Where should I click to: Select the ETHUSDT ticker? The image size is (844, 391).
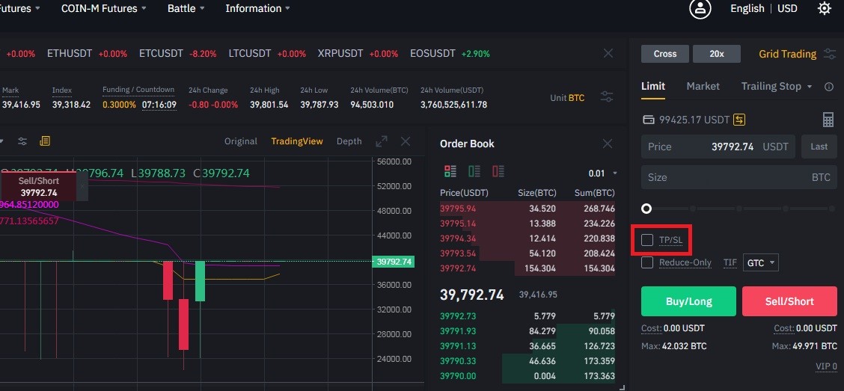88,54
